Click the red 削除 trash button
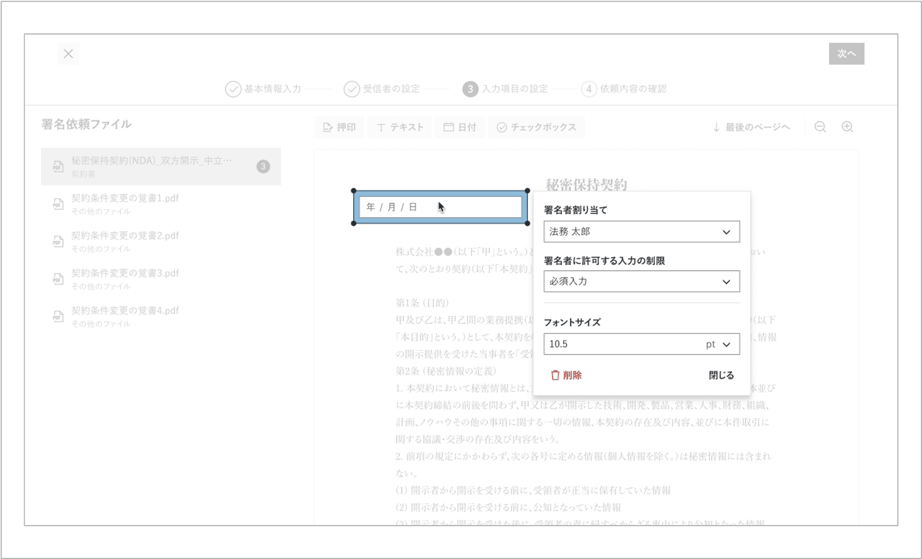922x559 pixels. [566, 375]
